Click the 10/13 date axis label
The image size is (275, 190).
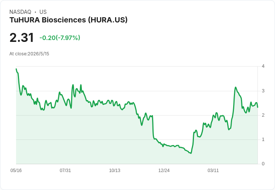pyautogui.click(x=115, y=170)
